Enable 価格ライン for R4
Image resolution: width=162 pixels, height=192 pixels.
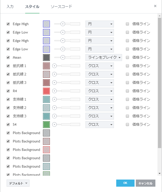coord(127,91)
